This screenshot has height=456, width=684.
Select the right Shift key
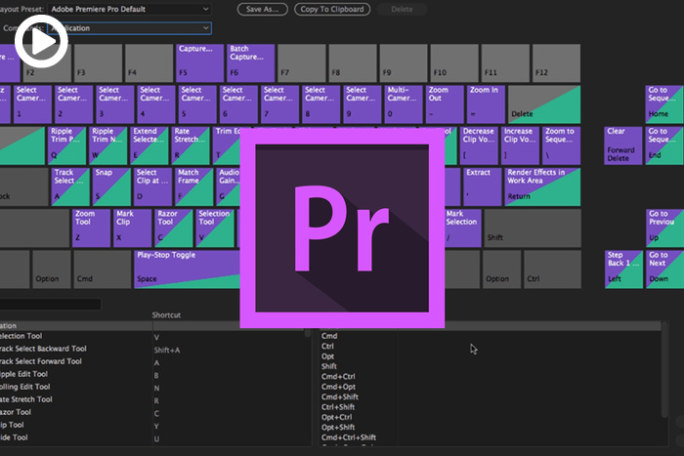click(x=533, y=228)
